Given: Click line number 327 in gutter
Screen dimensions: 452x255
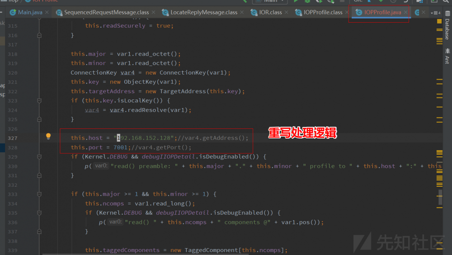Looking at the screenshot, I should click(x=12, y=138).
